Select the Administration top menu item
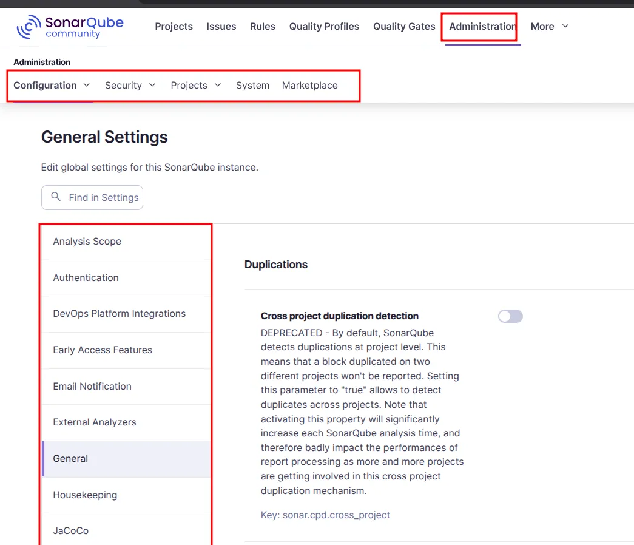Screen dimensions: 634x545 pyautogui.click(x=482, y=26)
